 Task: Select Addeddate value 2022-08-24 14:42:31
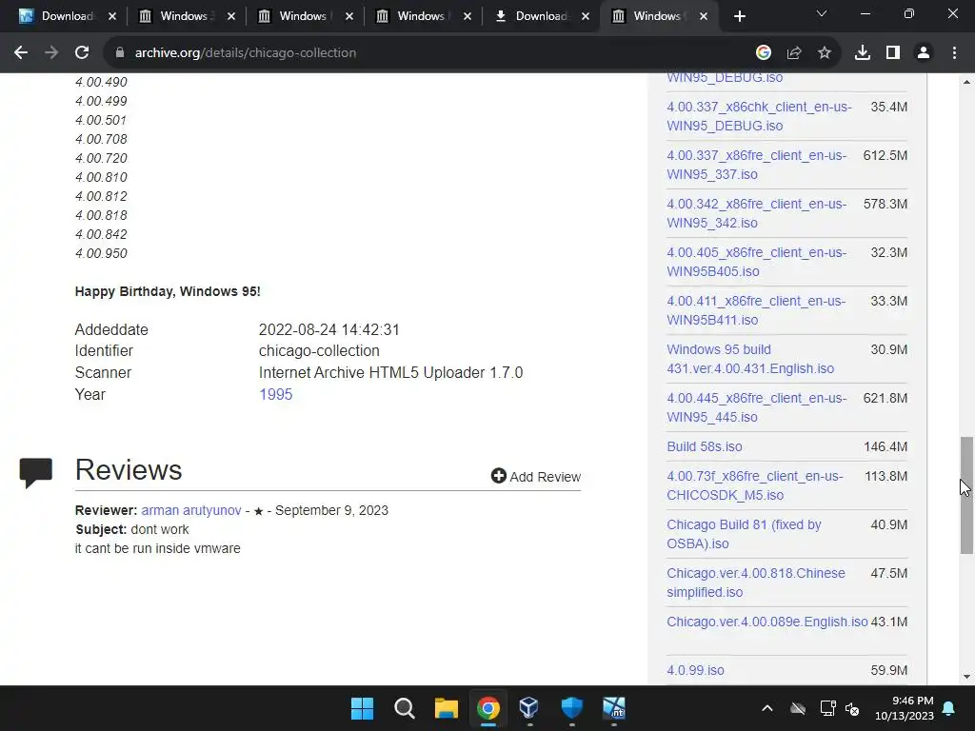(x=328, y=329)
